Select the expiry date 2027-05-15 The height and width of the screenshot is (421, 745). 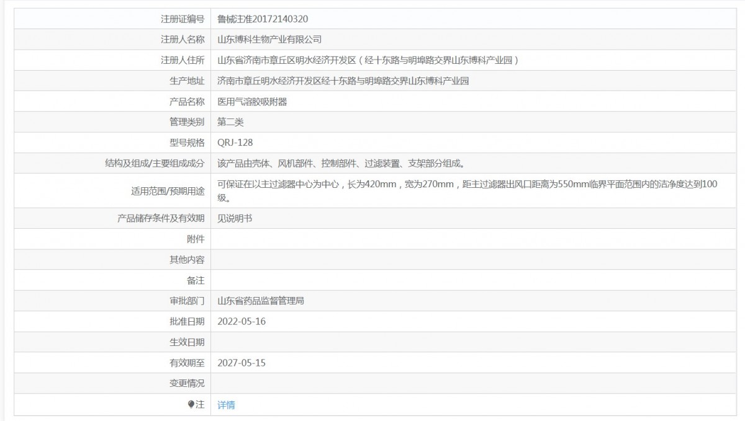coord(242,363)
